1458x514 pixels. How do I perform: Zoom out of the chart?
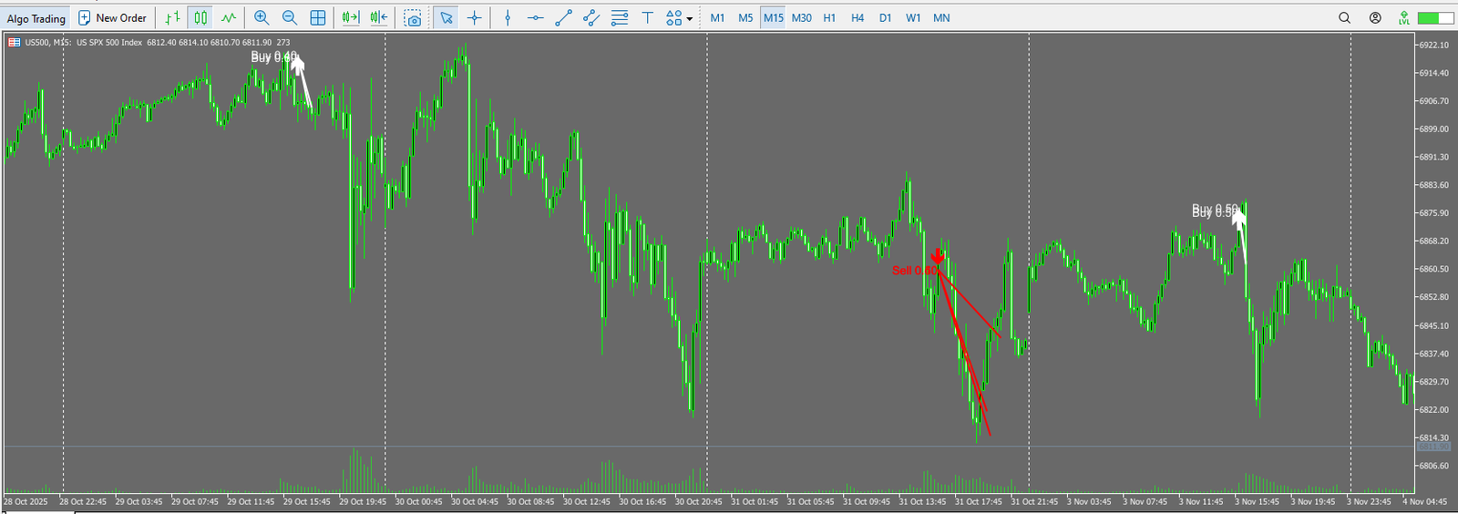290,18
